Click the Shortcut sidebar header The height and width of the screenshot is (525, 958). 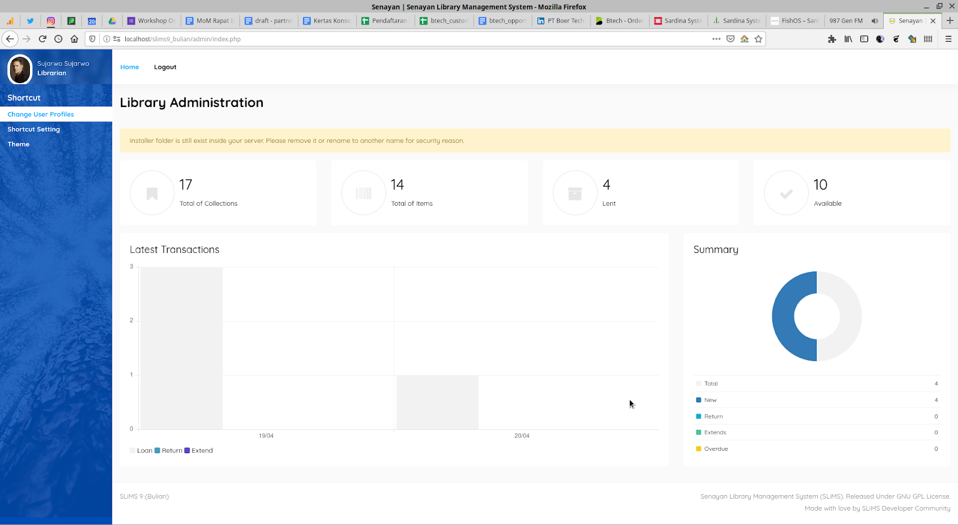click(24, 97)
